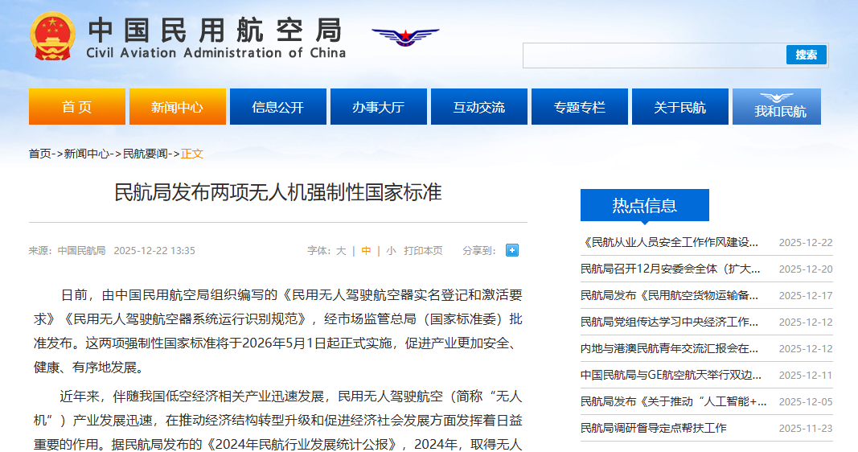Click the 字体 label
858x452 pixels.
[319, 251]
